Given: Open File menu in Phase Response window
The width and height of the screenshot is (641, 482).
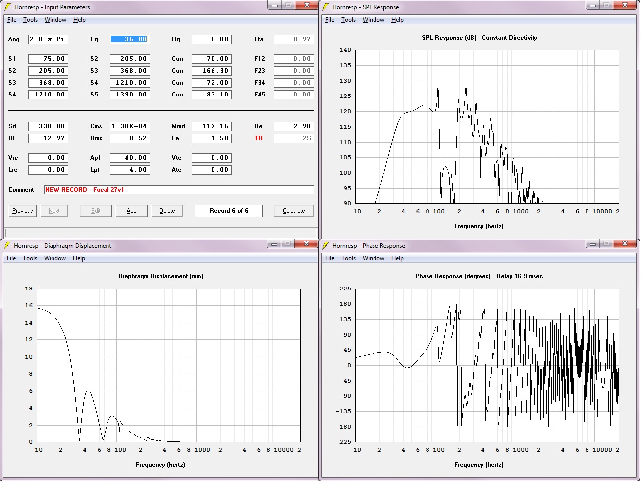Looking at the screenshot, I should coord(330,258).
